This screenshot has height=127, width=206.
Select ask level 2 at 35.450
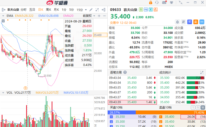182,122
